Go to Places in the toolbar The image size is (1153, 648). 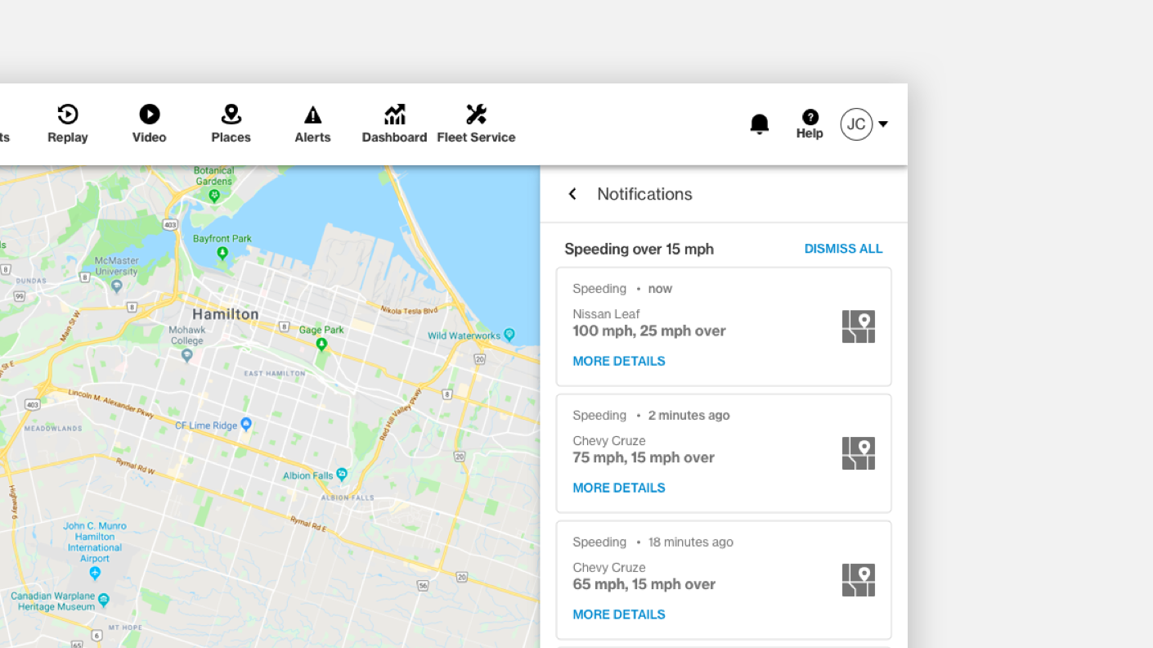[231, 124]
